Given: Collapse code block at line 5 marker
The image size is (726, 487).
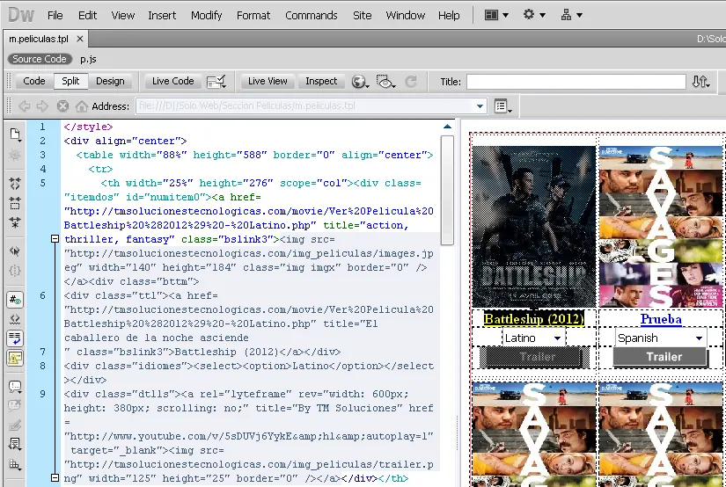Looking at the screenshot, I should tap(55, 238).
